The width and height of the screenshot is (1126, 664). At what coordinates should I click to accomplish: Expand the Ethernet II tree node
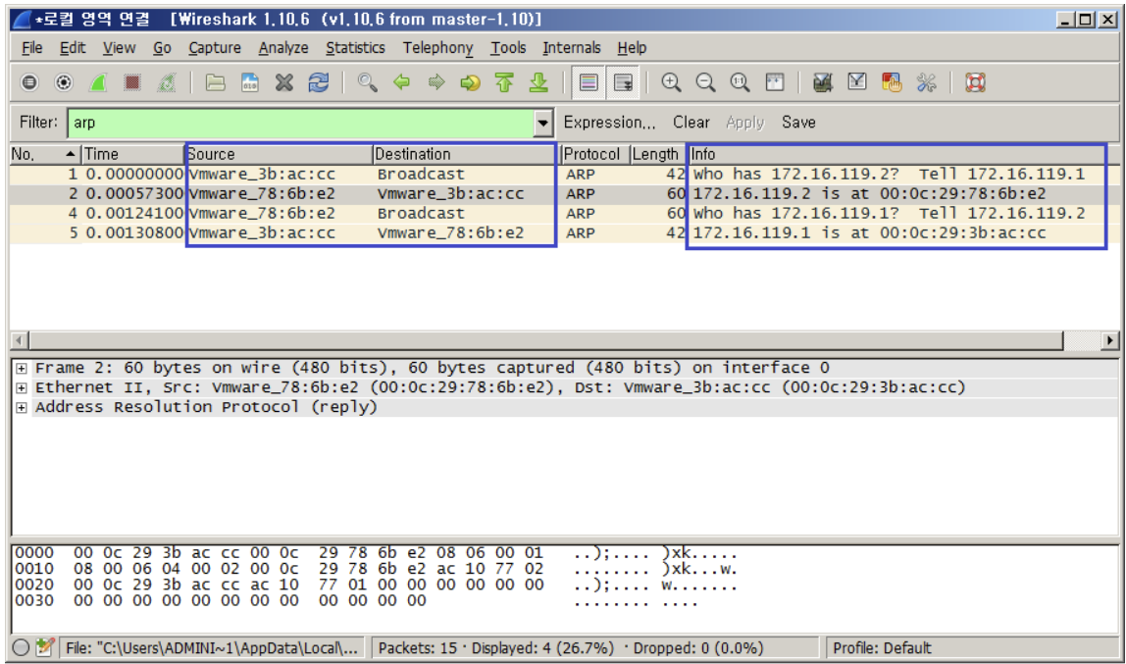[22, 387]
